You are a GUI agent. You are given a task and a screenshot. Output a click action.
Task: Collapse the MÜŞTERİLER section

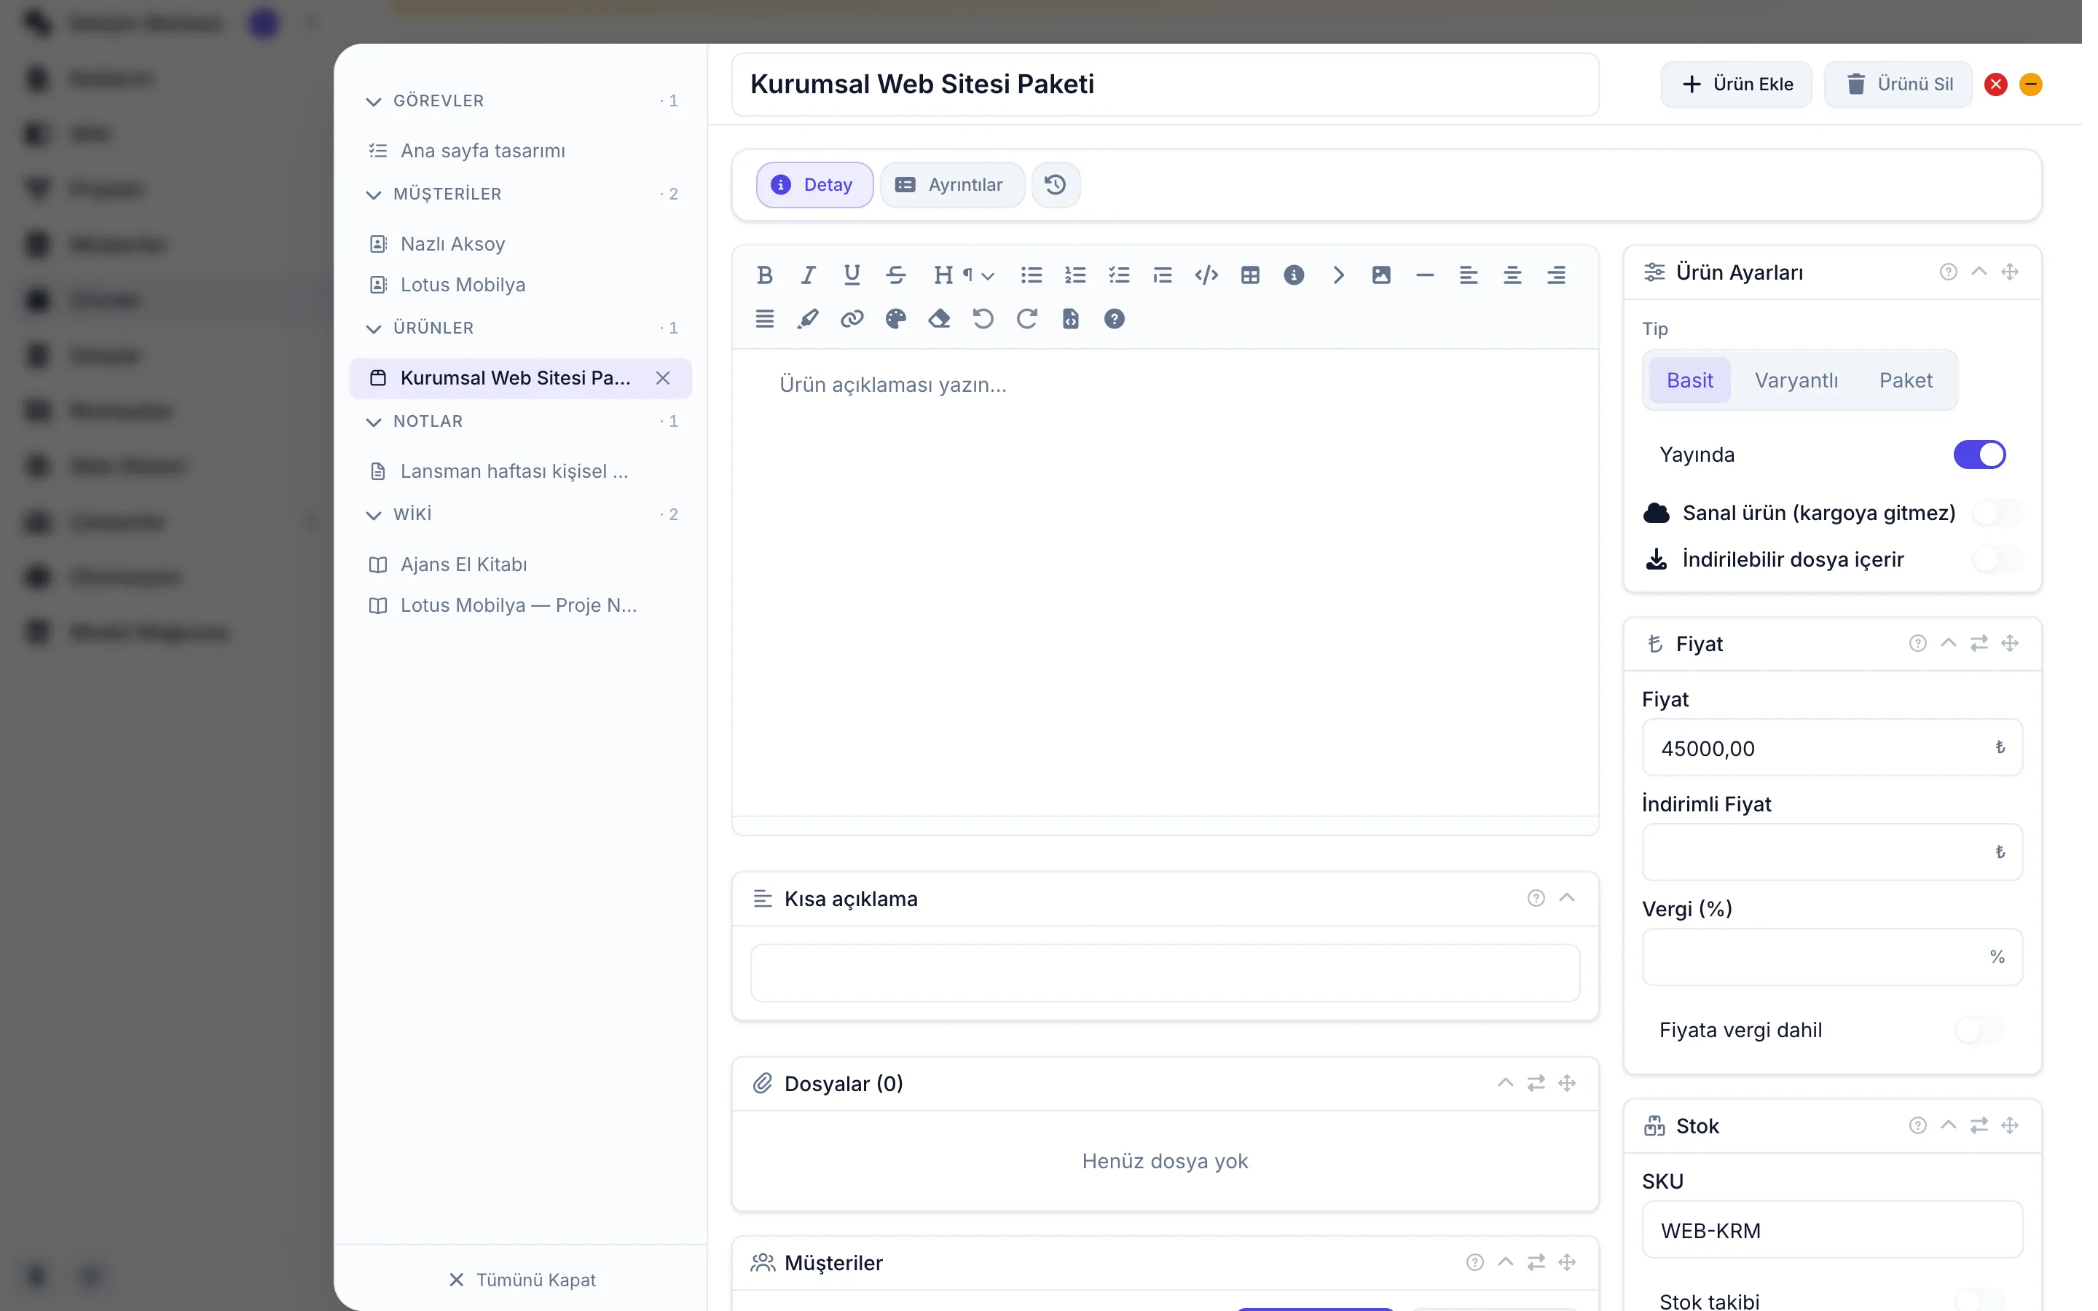373,194
